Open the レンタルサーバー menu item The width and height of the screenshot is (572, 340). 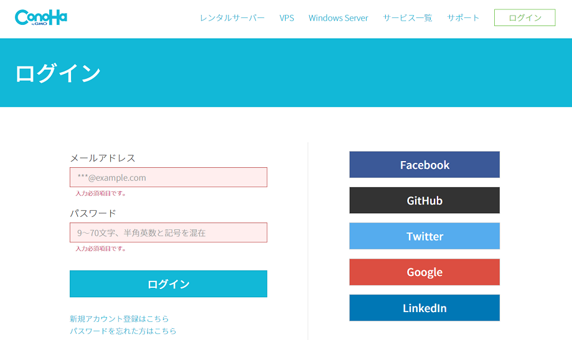pyautogui.click(x=232, y=18)
